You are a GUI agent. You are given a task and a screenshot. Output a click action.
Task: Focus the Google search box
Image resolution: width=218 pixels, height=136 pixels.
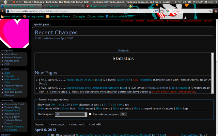pyautogui.click(x=190, y=11)
